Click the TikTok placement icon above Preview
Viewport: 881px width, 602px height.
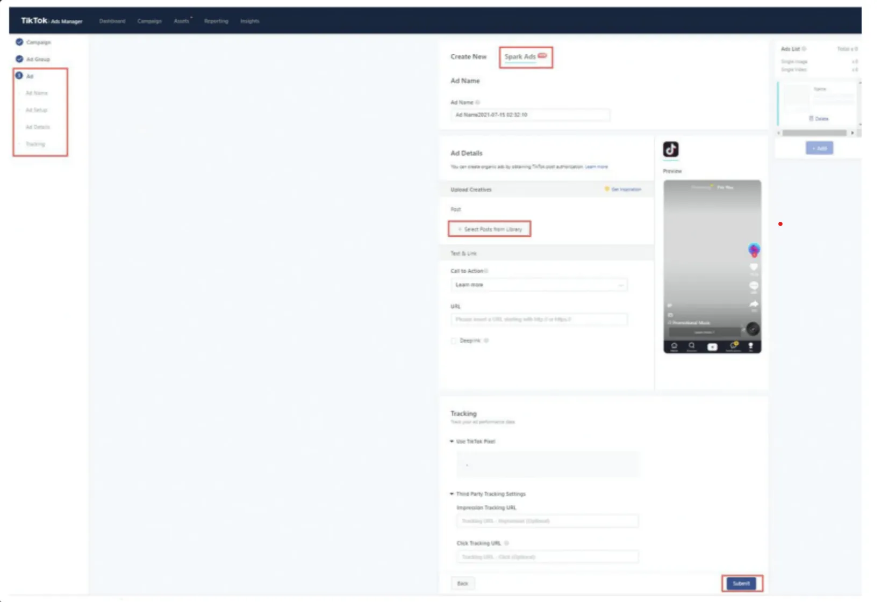[x=670, y=149]
